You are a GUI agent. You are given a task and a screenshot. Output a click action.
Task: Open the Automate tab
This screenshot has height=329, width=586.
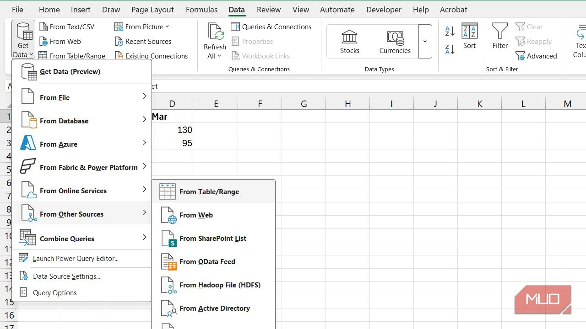[338, 10]
